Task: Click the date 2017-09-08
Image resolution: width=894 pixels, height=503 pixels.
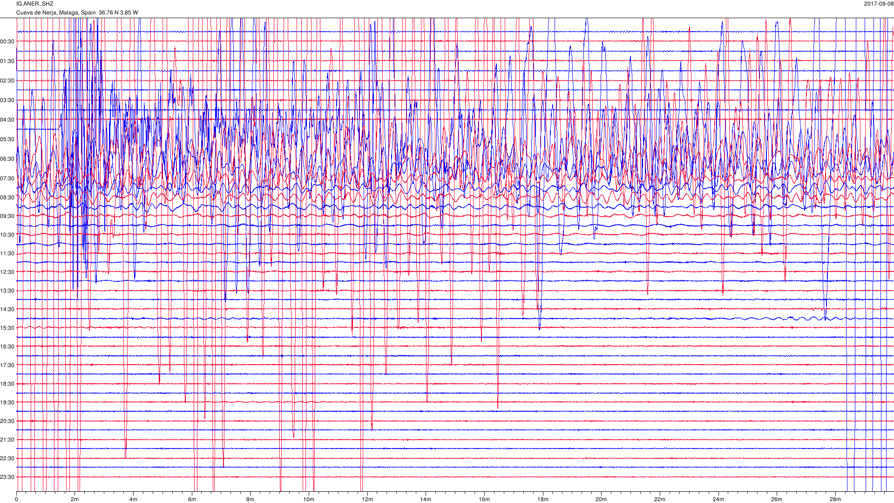Action: pyautogui.click(x=879, y=4)
